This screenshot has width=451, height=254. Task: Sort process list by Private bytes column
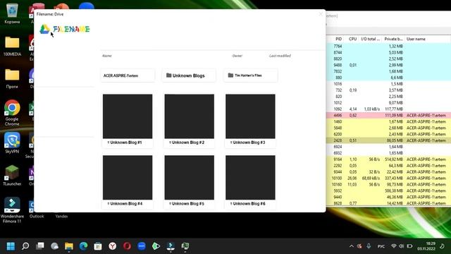pyautogui.click(x=393, y=39)
